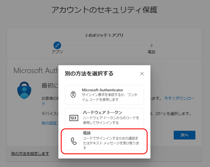Click the 別の認証 link behind the dialog

(x=50, y=123)
